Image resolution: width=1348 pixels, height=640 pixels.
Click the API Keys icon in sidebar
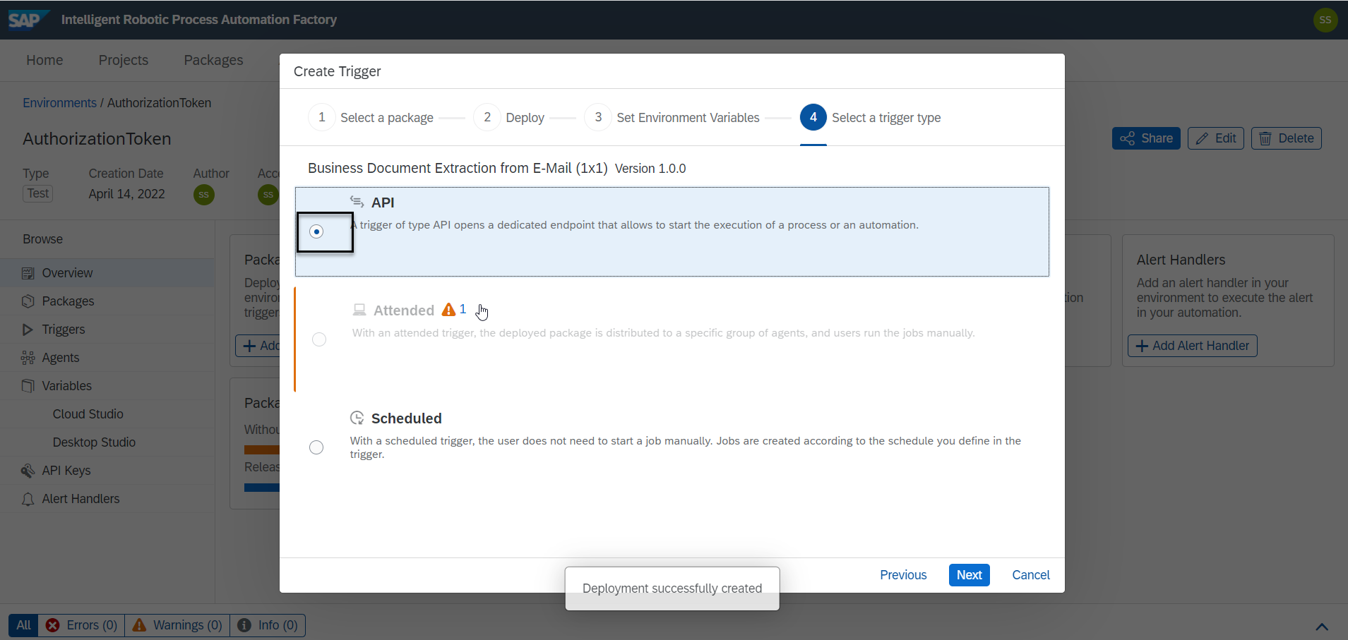pos(28,471)
